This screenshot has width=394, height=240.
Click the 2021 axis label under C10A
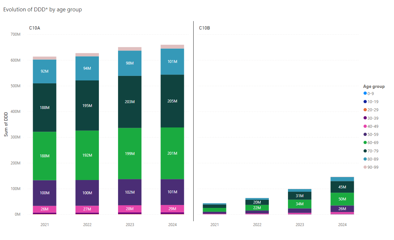pyautogui.click(x=45, y=224)
